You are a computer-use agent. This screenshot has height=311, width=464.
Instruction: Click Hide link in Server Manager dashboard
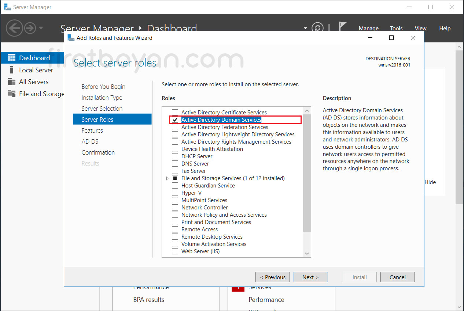430,182
